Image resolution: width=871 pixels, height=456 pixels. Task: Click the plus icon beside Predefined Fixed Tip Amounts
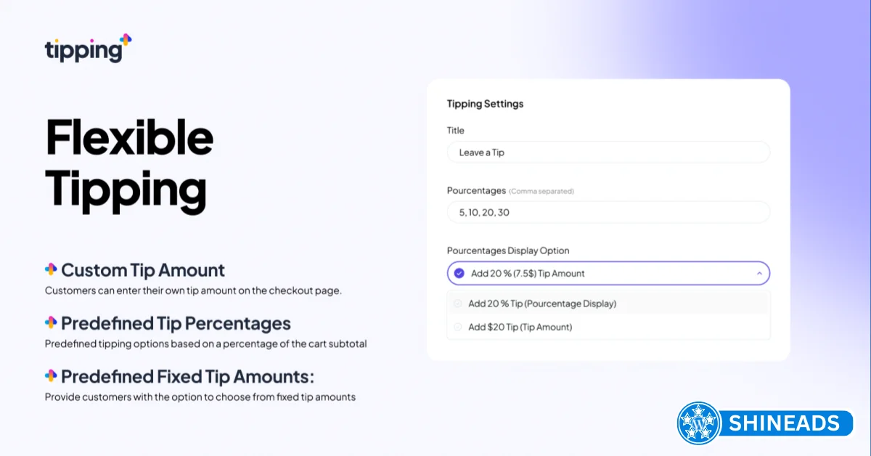point(51,375)
